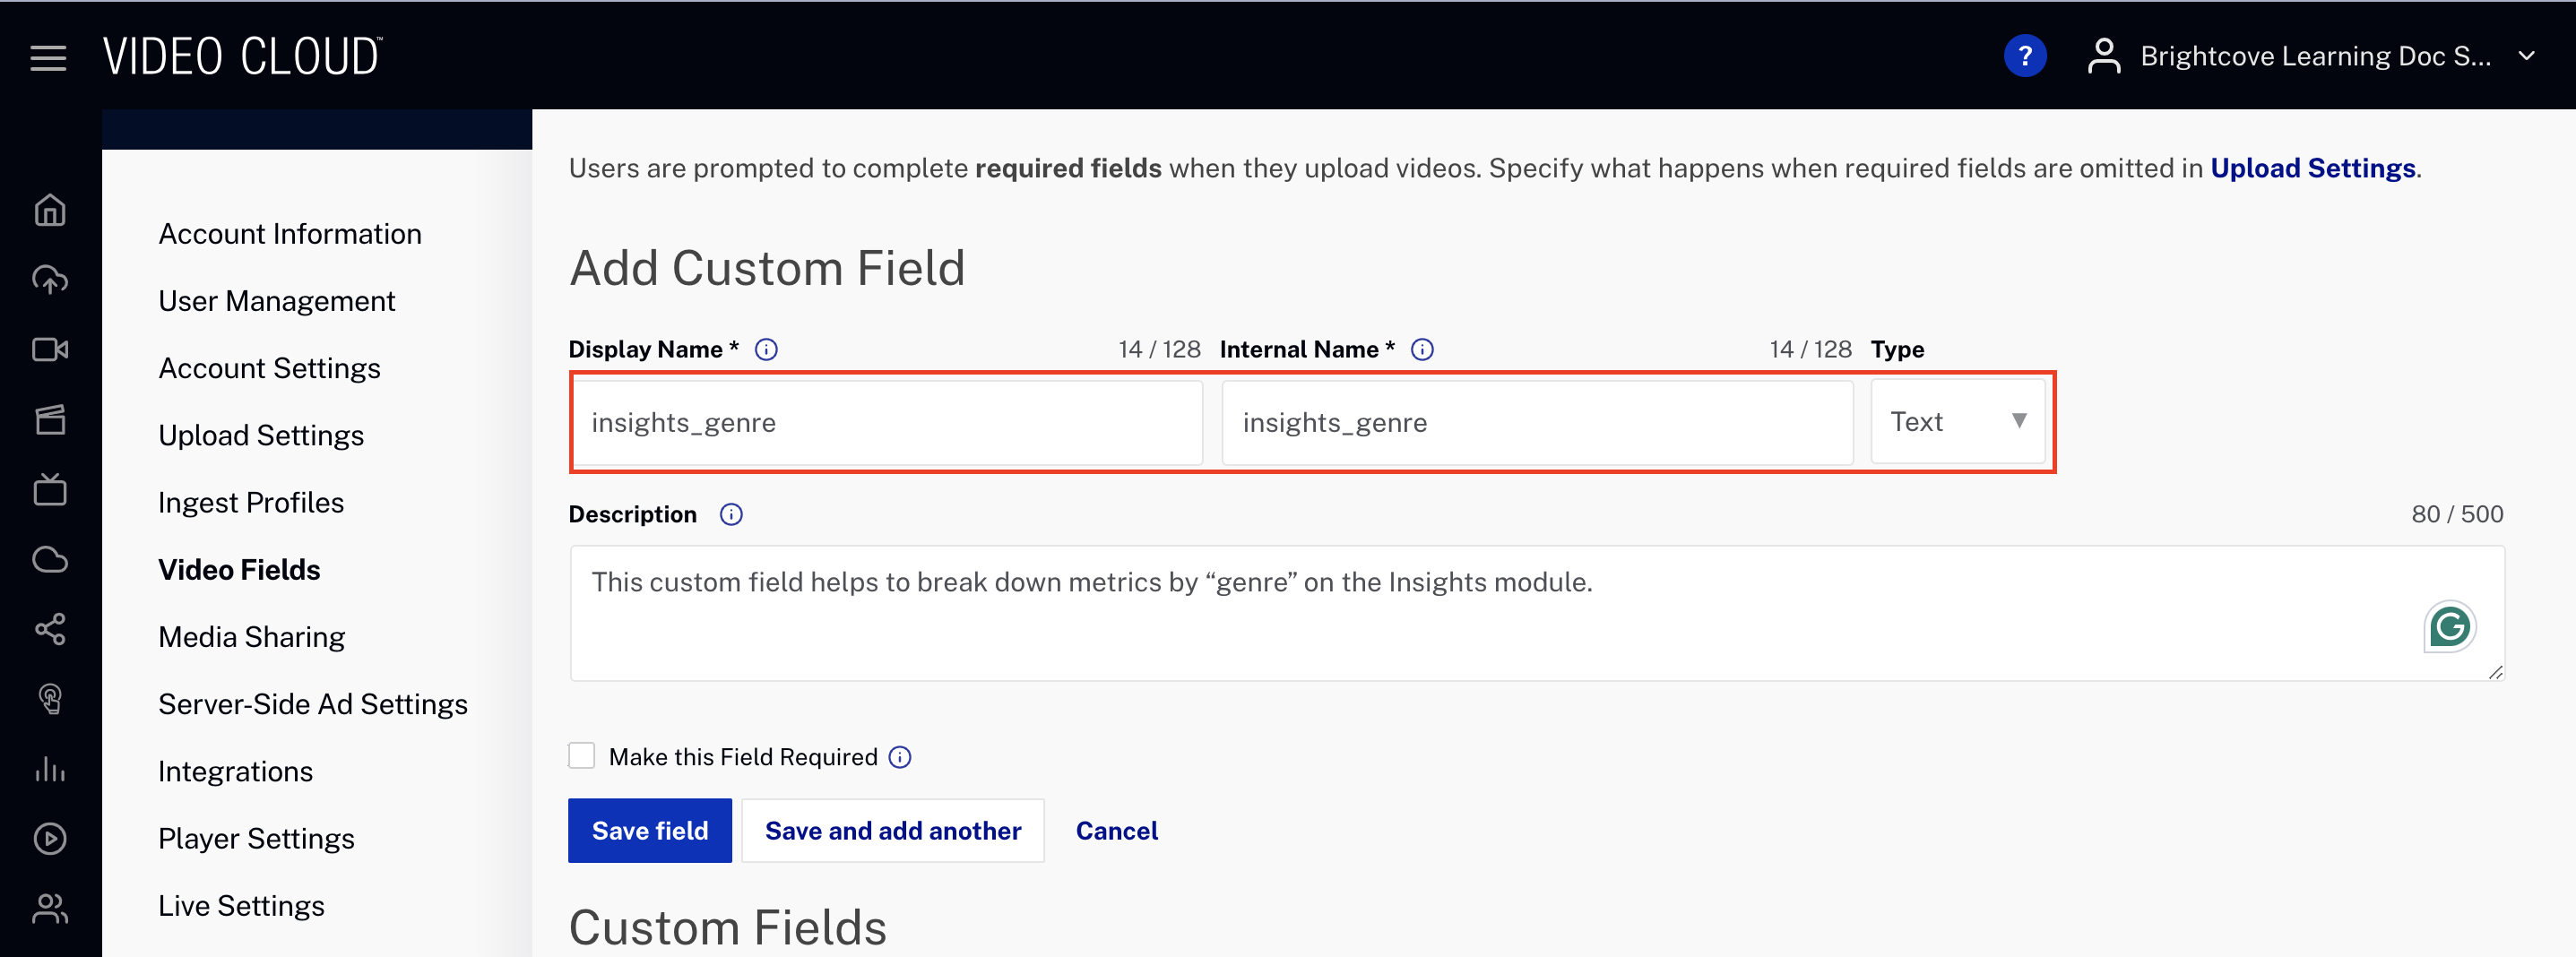Screen dimensions: 2576x957
Task: Open the Upload module cloud icon
Action: 50,280
